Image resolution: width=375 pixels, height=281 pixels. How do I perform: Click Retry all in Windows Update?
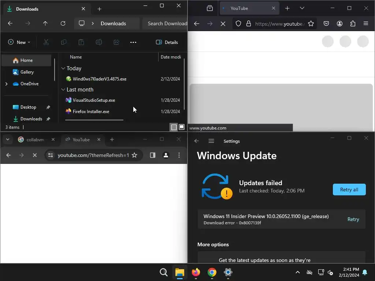(x=349, y=190)
